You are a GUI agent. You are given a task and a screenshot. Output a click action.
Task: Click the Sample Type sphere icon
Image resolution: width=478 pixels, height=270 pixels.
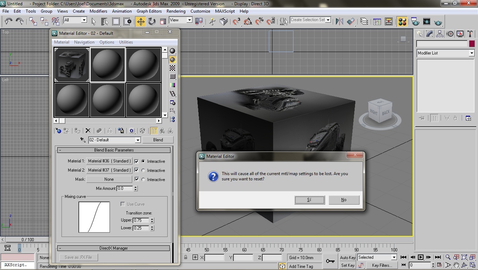[x=173, y=51]
